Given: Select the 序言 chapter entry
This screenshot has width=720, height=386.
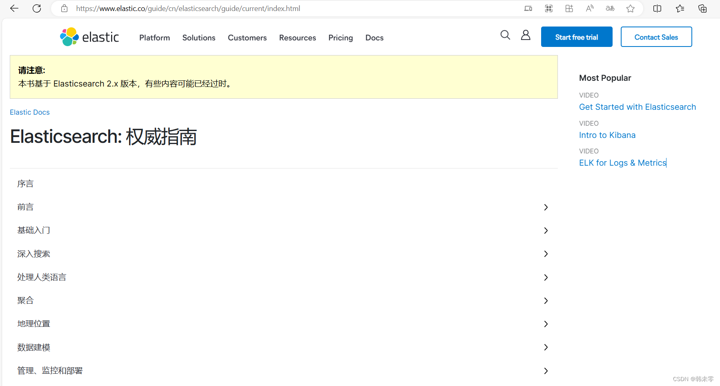Looking at the screenshot, I should click(25, 183).
